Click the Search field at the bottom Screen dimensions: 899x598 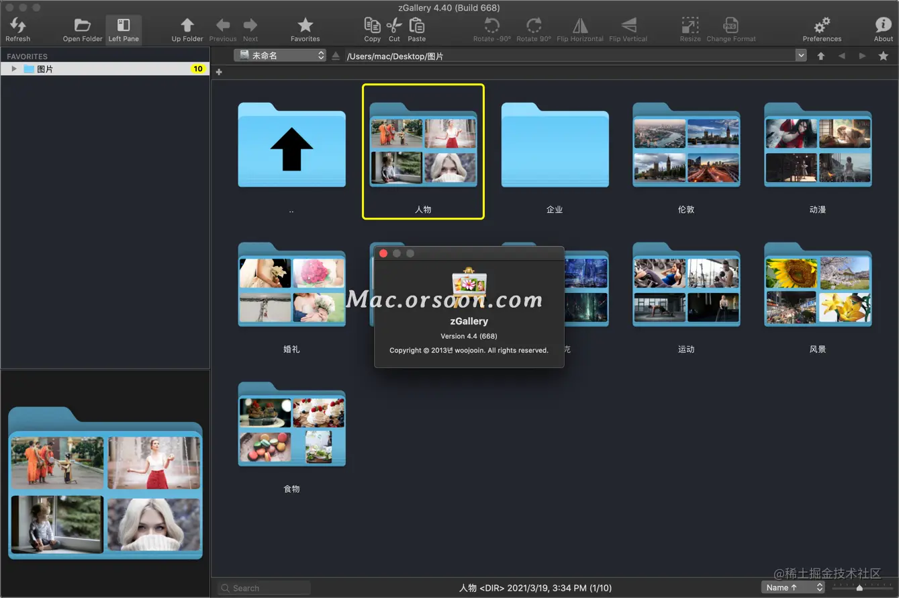click(264, 588)
